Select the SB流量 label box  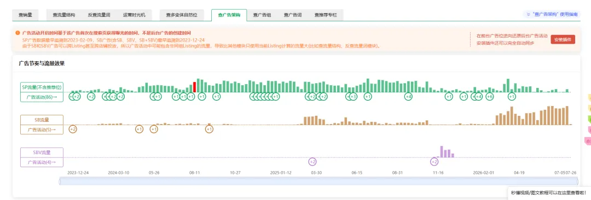tap(42, 120)
